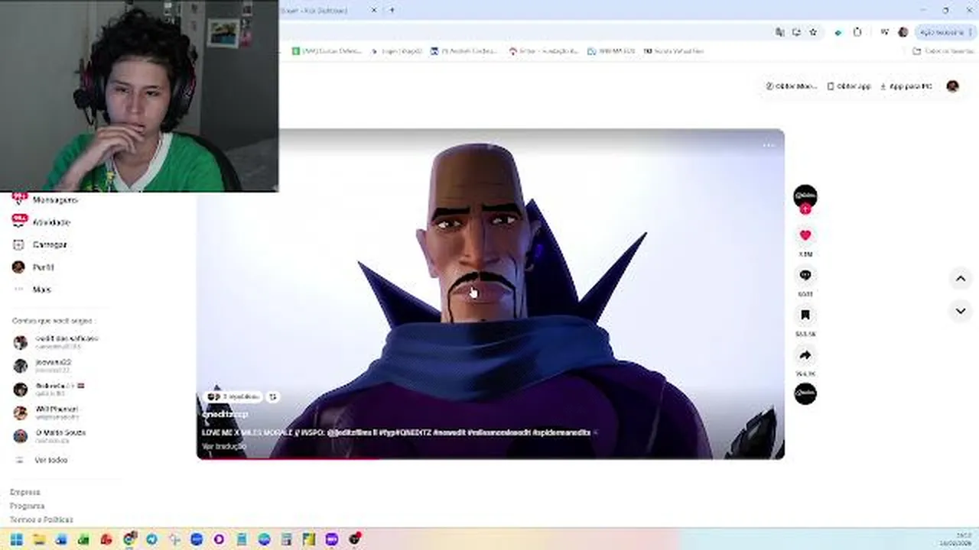Open File Explorer from the taskbar
979x550 pixels.
[39, 539]
